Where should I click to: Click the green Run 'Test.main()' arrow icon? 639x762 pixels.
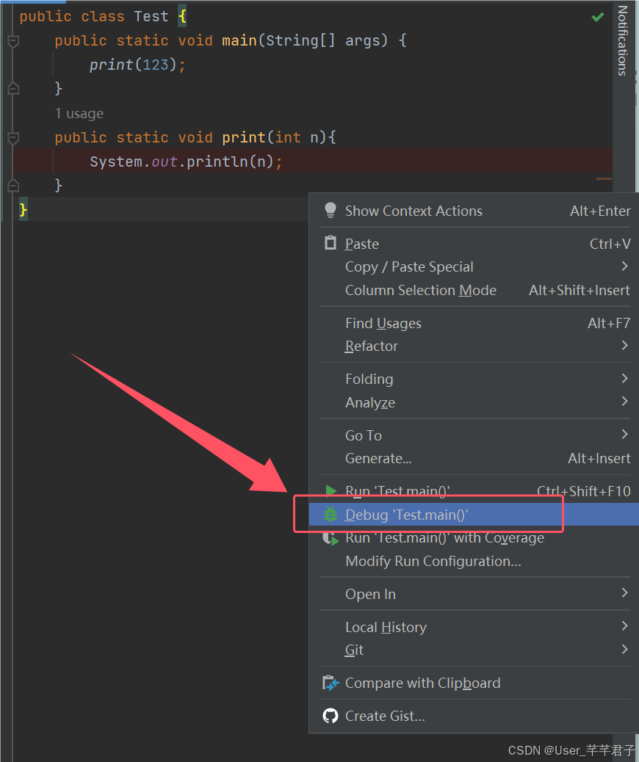coord(331,490)
